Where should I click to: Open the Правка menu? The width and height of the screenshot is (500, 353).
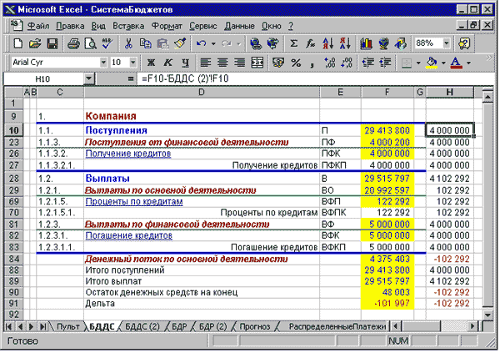(70, 26)
